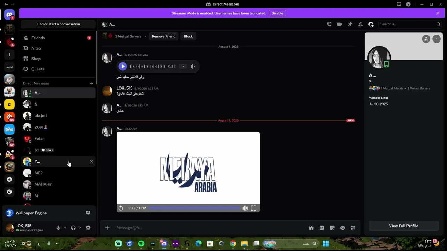The height and width of the screenshot is (251, 447).
Task: Deafen audio with headphones icon
Action: click(73, 228)
